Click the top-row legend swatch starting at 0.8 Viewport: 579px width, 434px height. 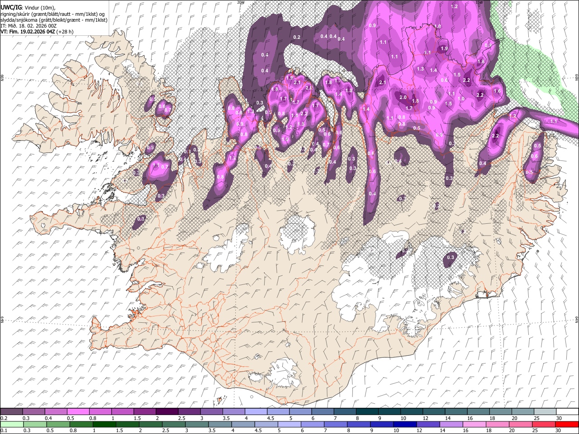tap(100, 412)
